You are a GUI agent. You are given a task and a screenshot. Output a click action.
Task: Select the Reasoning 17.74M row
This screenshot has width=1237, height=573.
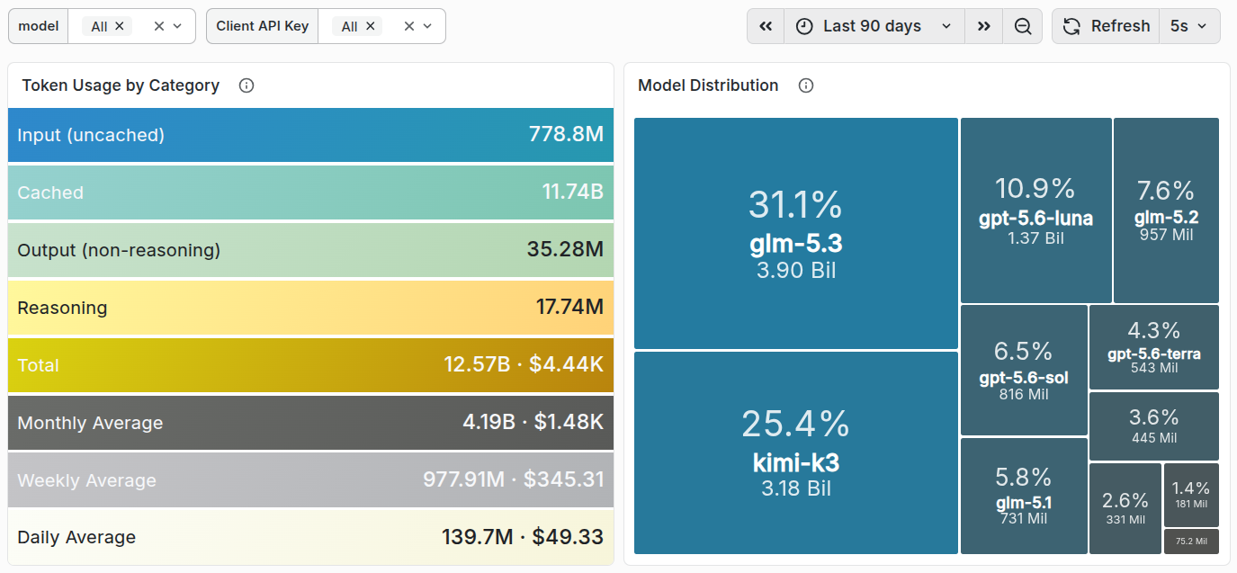pyautogui.click(x=310, y=308)
